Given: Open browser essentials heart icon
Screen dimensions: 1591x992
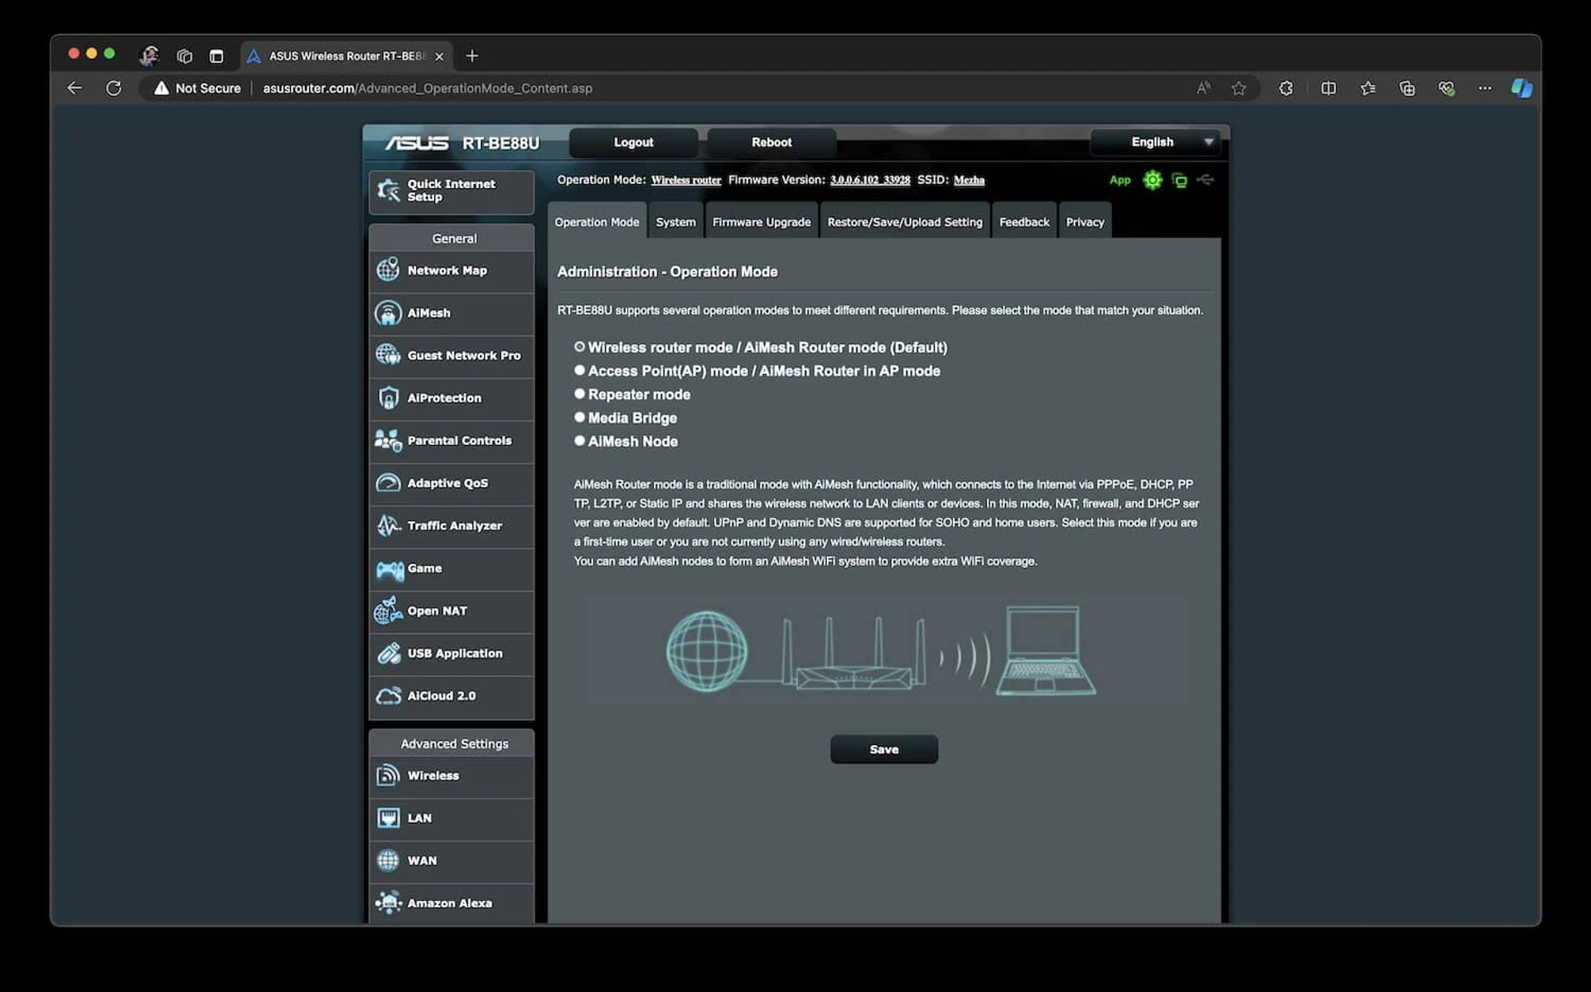Looking at the screenshot, I should click(1446, 88).
